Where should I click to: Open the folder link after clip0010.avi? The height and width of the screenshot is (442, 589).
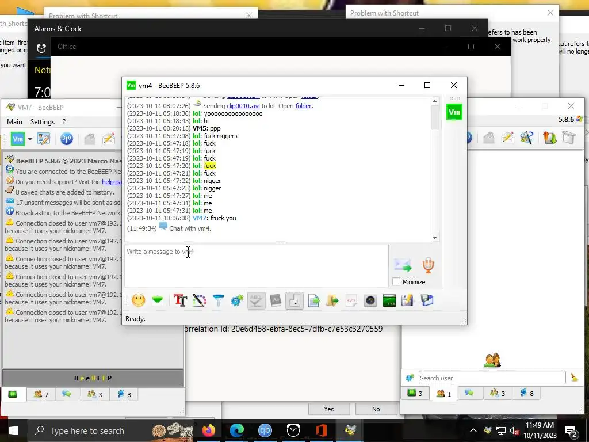[304, 106]
